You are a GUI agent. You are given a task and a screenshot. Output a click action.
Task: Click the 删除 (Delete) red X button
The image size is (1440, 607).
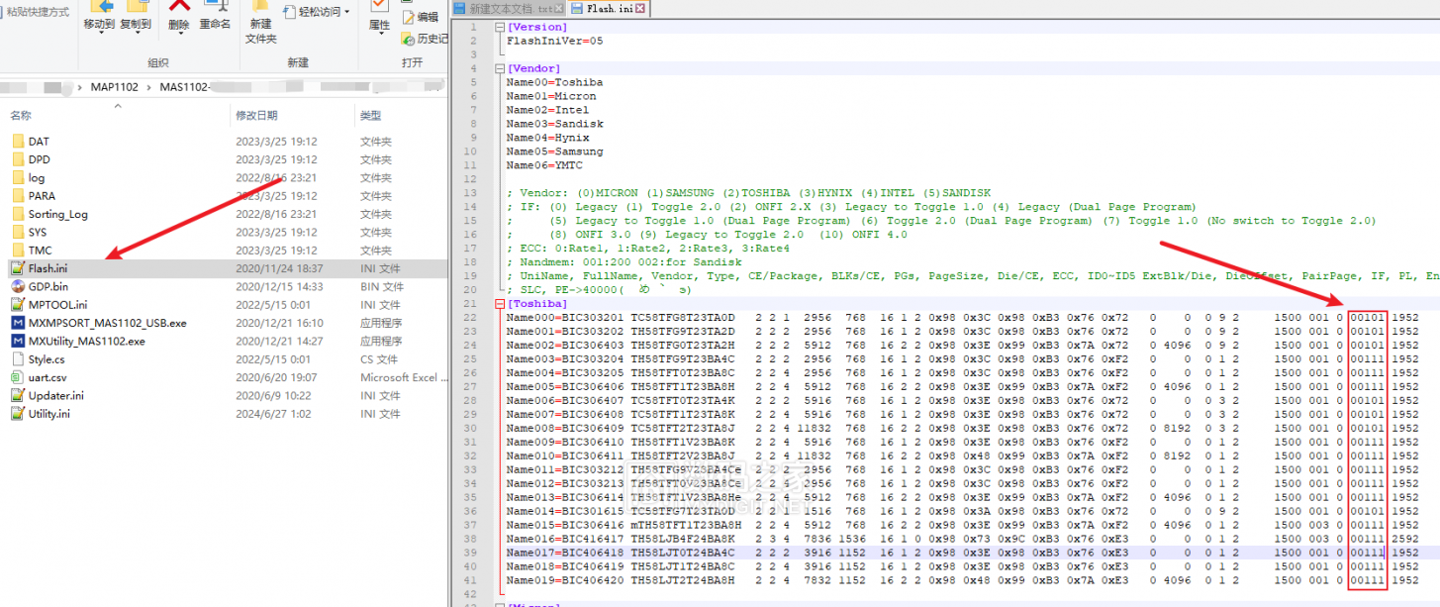click(179, 17)
